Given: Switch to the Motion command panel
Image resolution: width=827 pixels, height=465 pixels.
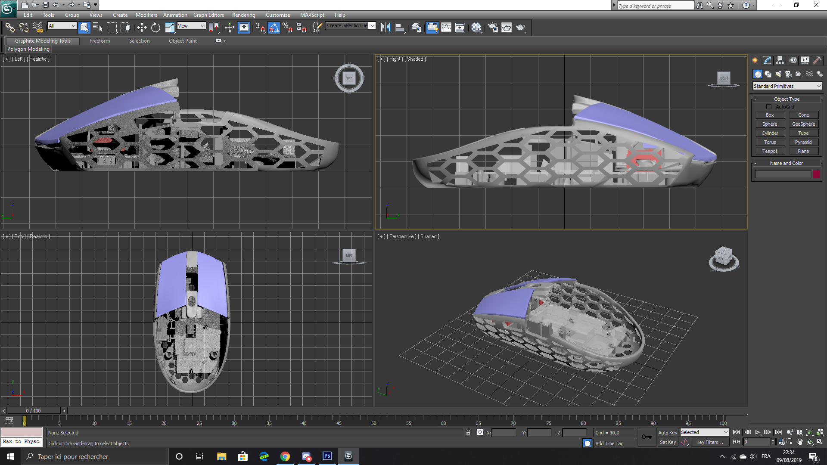Looking at the screenshot, I should 793,60.
